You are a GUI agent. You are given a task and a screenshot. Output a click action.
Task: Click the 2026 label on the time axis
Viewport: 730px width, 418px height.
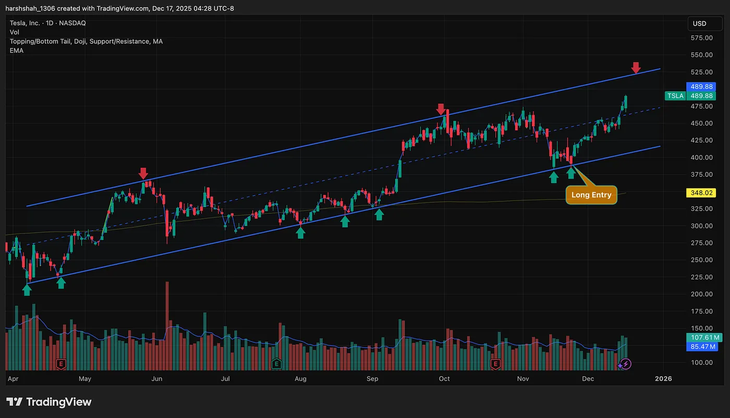[x=663, y=379]
